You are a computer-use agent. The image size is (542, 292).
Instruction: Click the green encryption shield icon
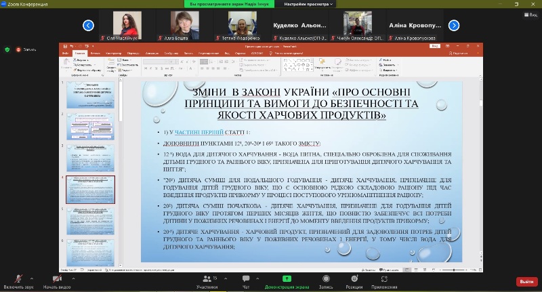[7, 49]
